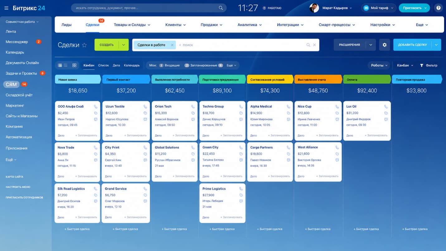446x251 pixels.
Task: Click Быстрая сделка under Новая заявка column
Action: 77,229
